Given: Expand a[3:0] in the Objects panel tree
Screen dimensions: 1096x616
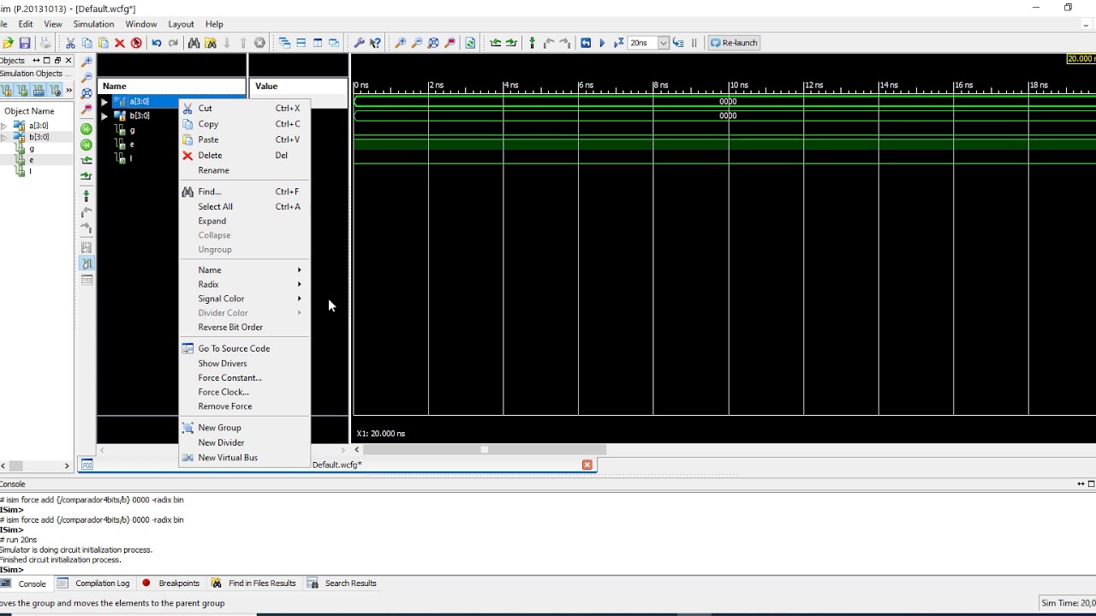Looking at the screenshot, I should pyautogui.click(x=4, y=126).
